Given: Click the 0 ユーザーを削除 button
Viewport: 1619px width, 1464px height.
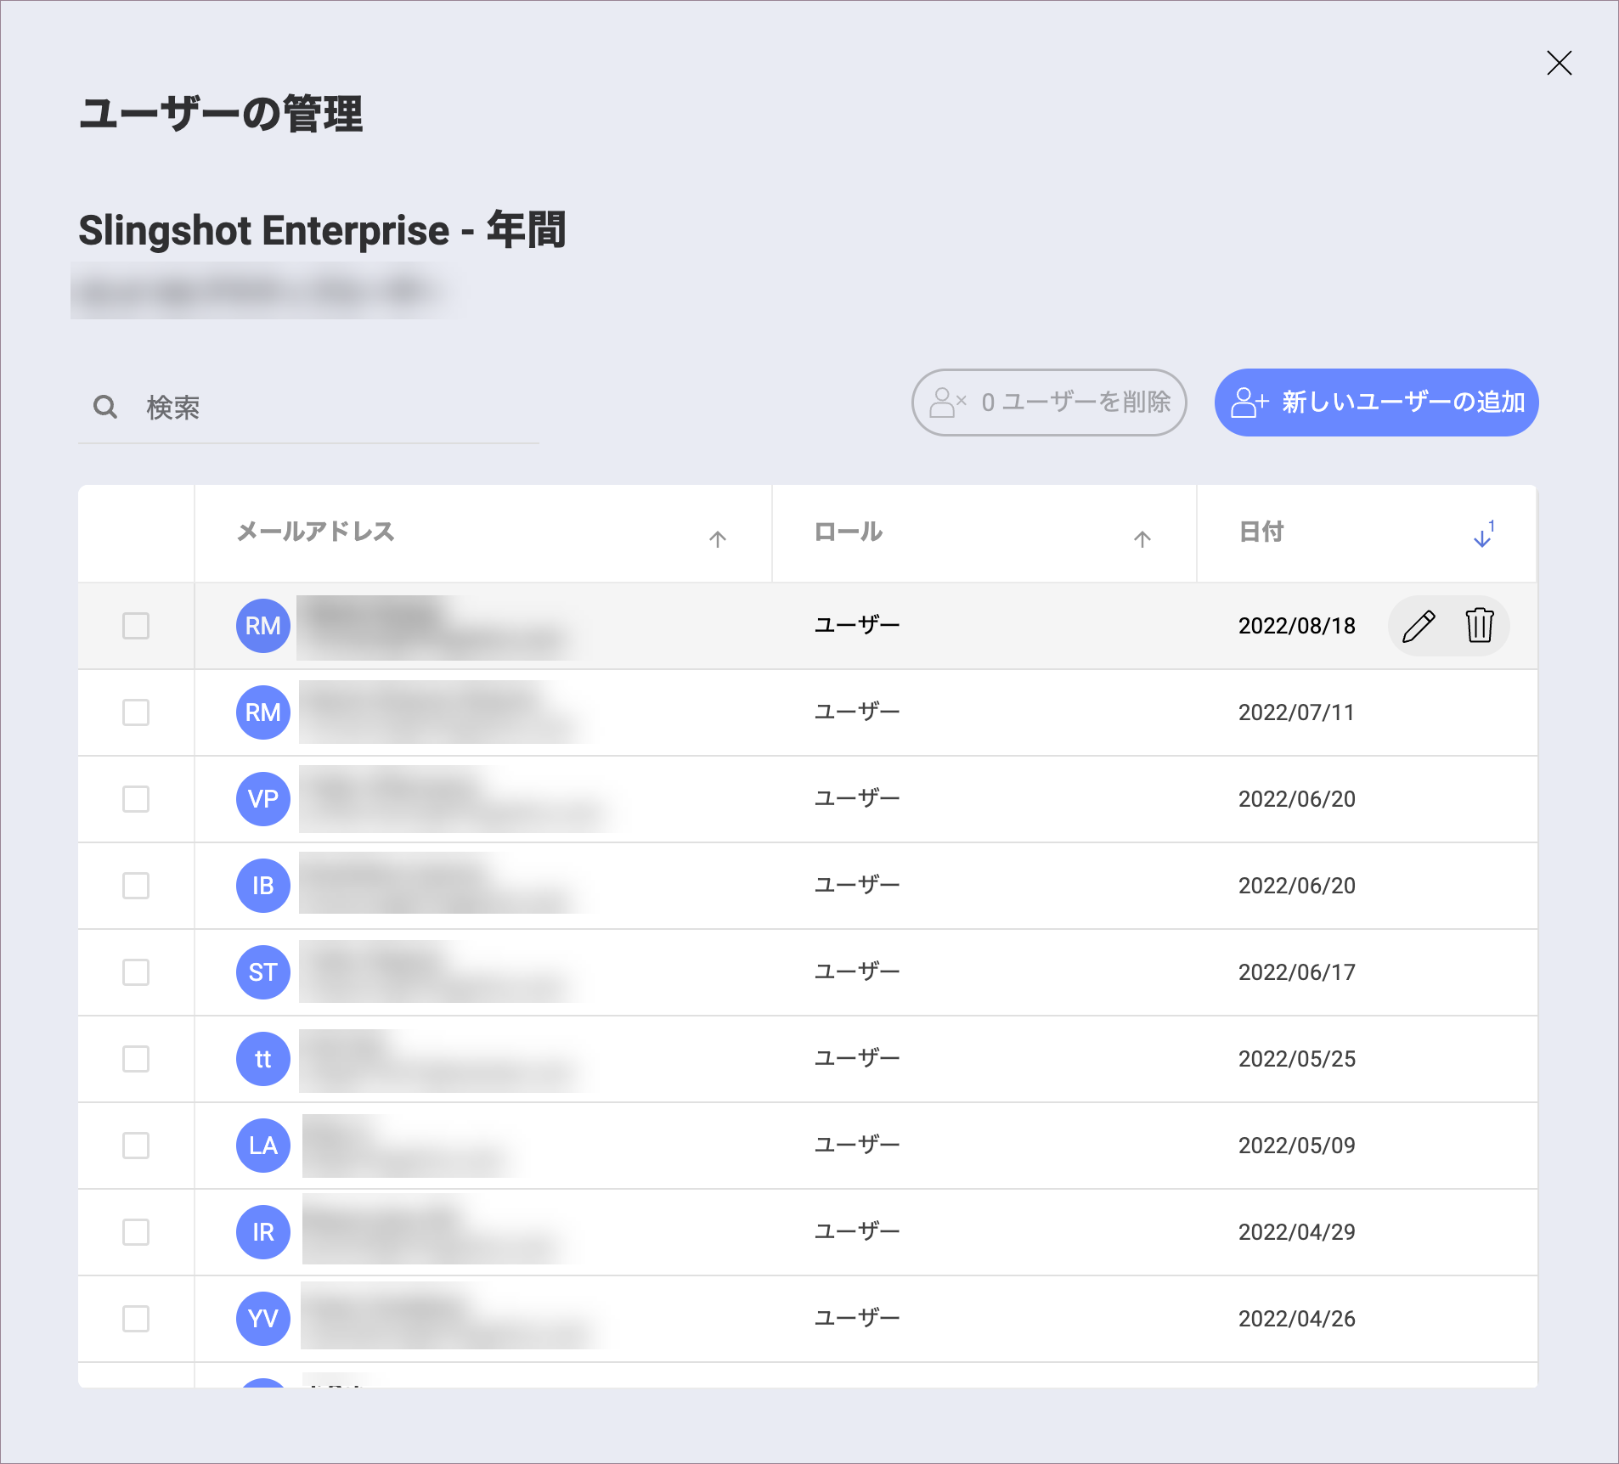Looking at the screenshot, I should tap(1049, 403).
